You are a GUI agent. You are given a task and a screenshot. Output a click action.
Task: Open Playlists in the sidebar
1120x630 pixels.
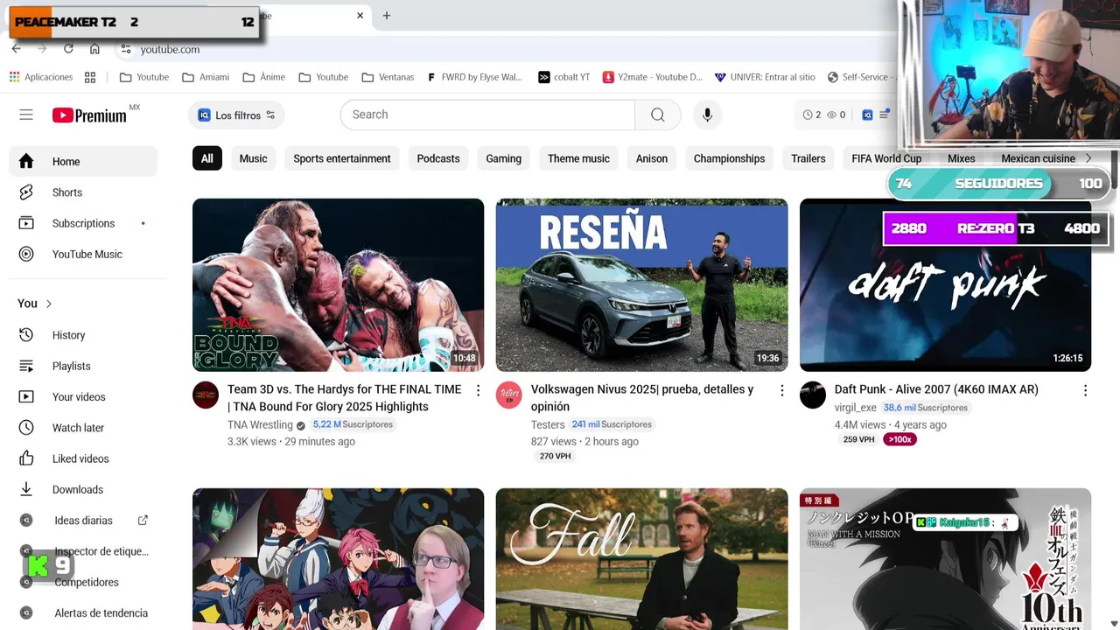(83, 366)
